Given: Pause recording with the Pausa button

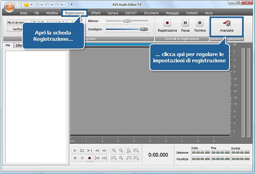Looking at the screenshot, I should coord(186,26).
